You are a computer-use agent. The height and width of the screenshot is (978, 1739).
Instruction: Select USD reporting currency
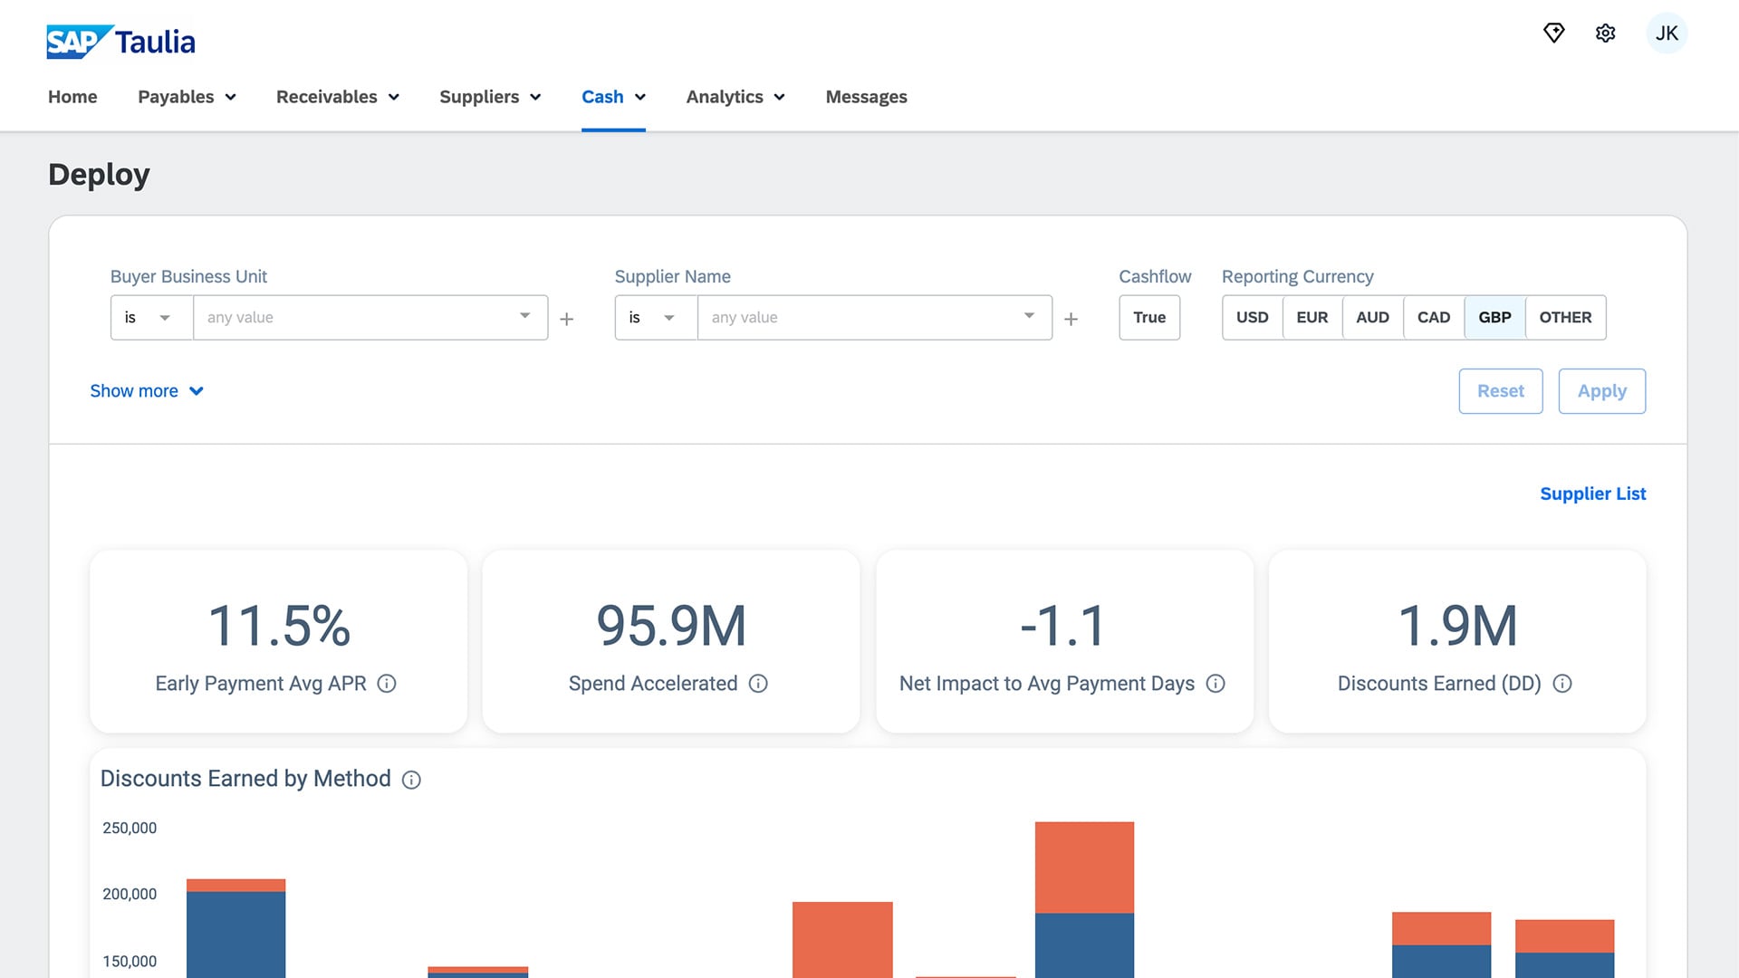coord(1252,318)
